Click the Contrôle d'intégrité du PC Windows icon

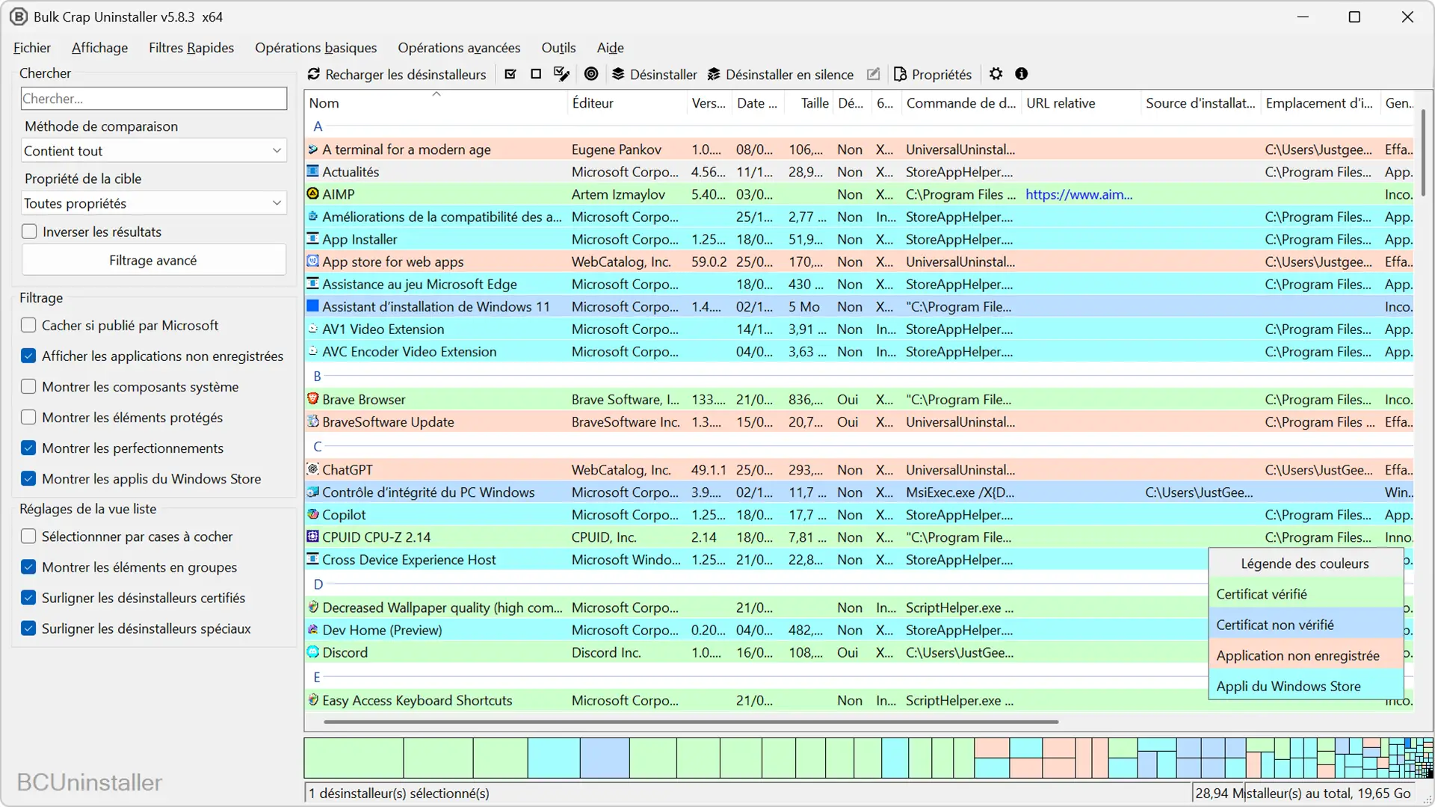[313, 492]
